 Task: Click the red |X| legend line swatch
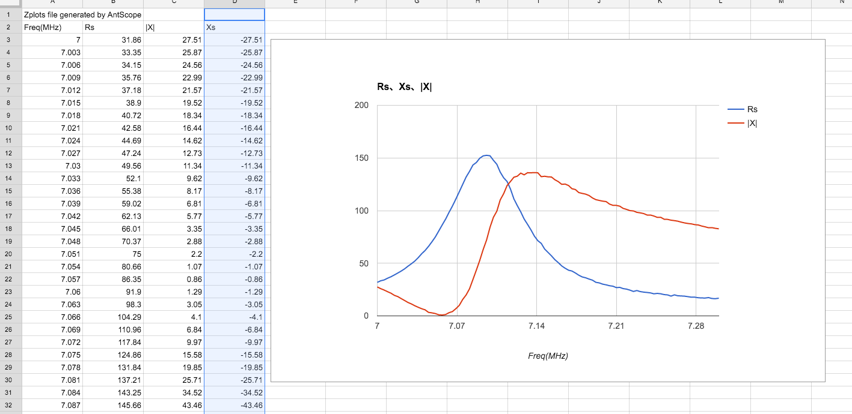tap(735, 123)
